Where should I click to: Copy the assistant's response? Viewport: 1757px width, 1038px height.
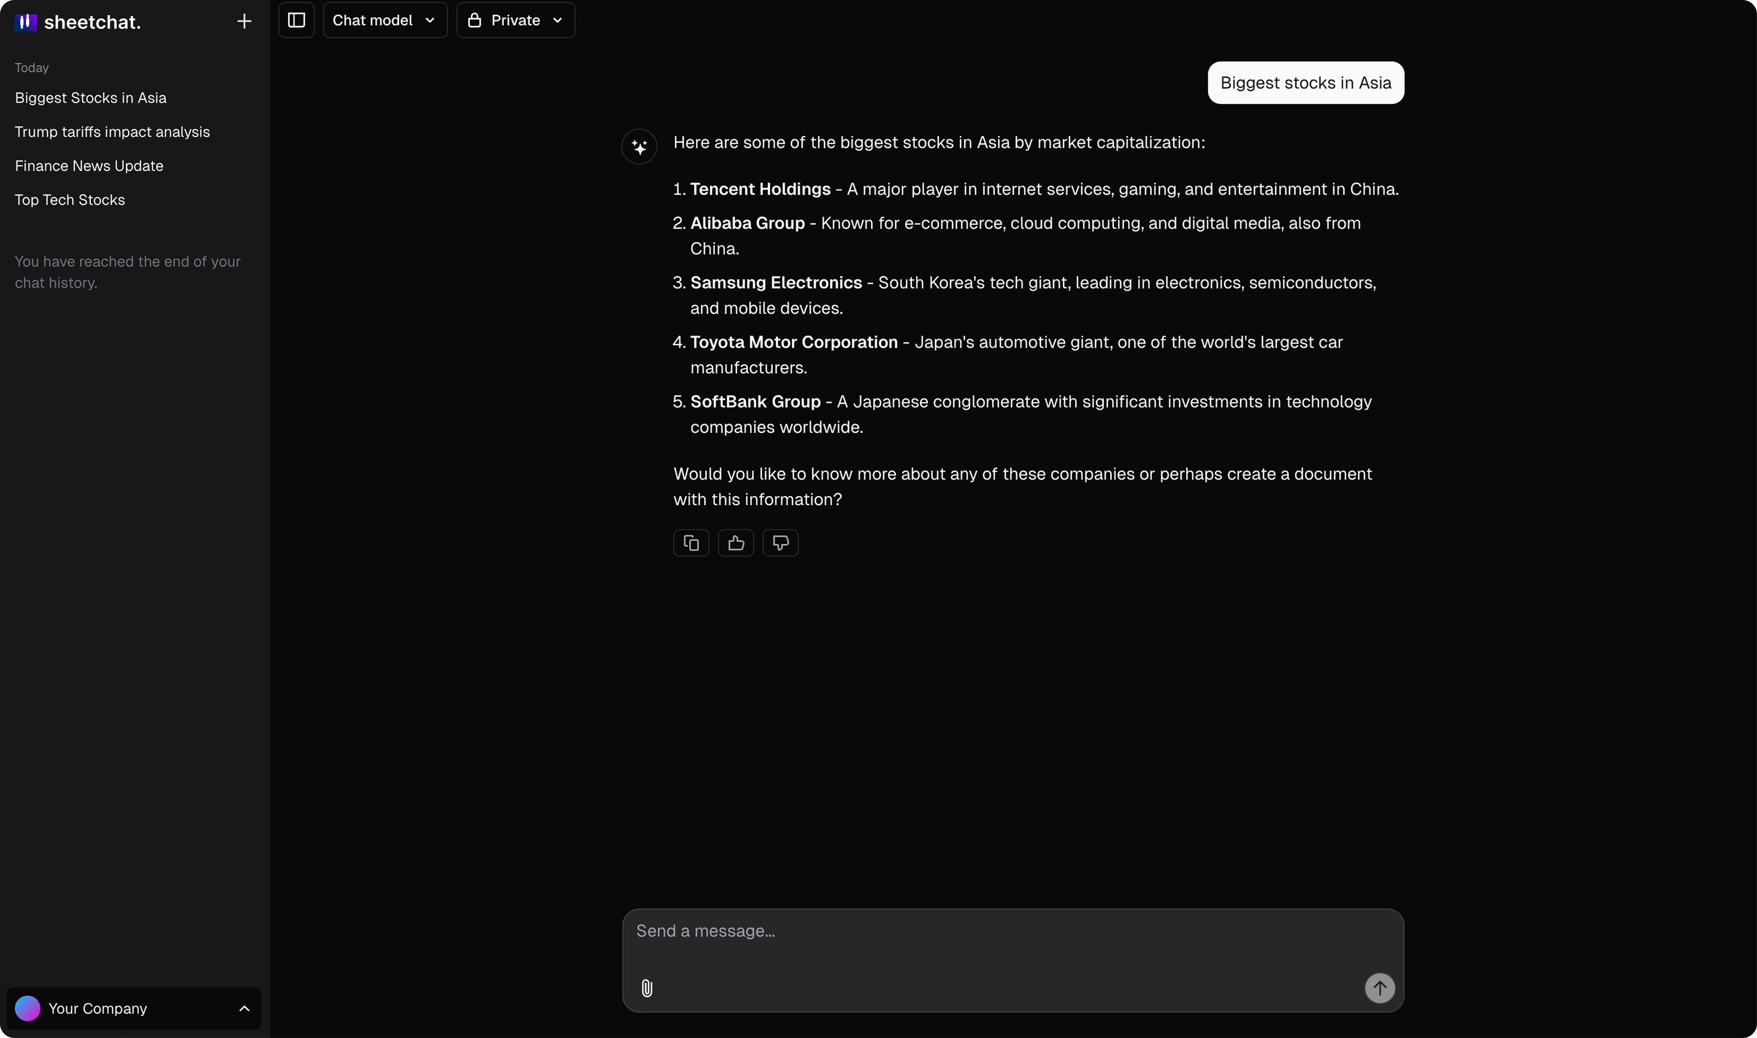tap(691, 543)
